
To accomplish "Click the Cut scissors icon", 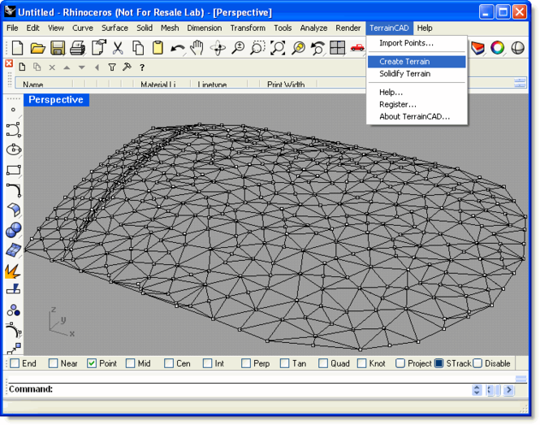I will (x=119, y=49).
